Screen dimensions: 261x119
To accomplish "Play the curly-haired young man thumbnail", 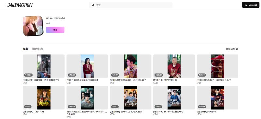I will coord(131,66).
